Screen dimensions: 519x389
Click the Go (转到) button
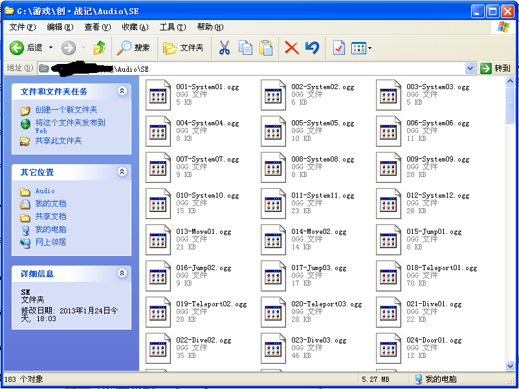click(x=496, y=68)
